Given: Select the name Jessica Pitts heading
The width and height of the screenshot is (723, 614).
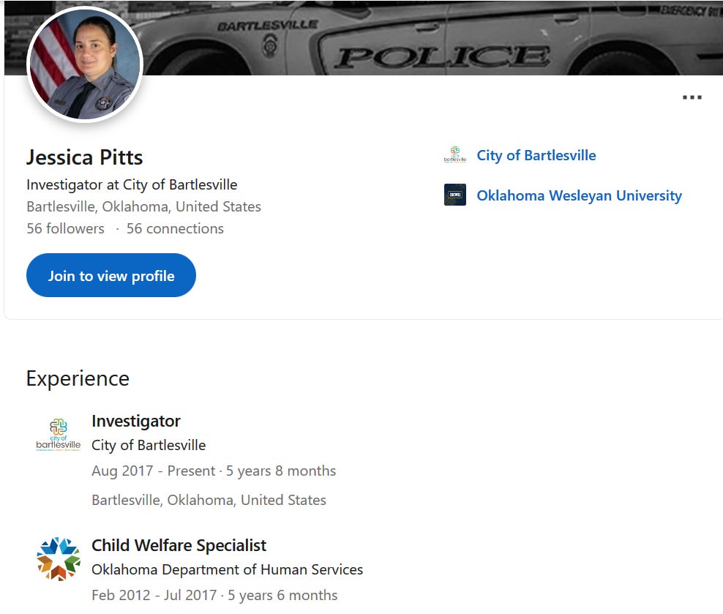Looking at the screenshot, I should coord(84,157).
